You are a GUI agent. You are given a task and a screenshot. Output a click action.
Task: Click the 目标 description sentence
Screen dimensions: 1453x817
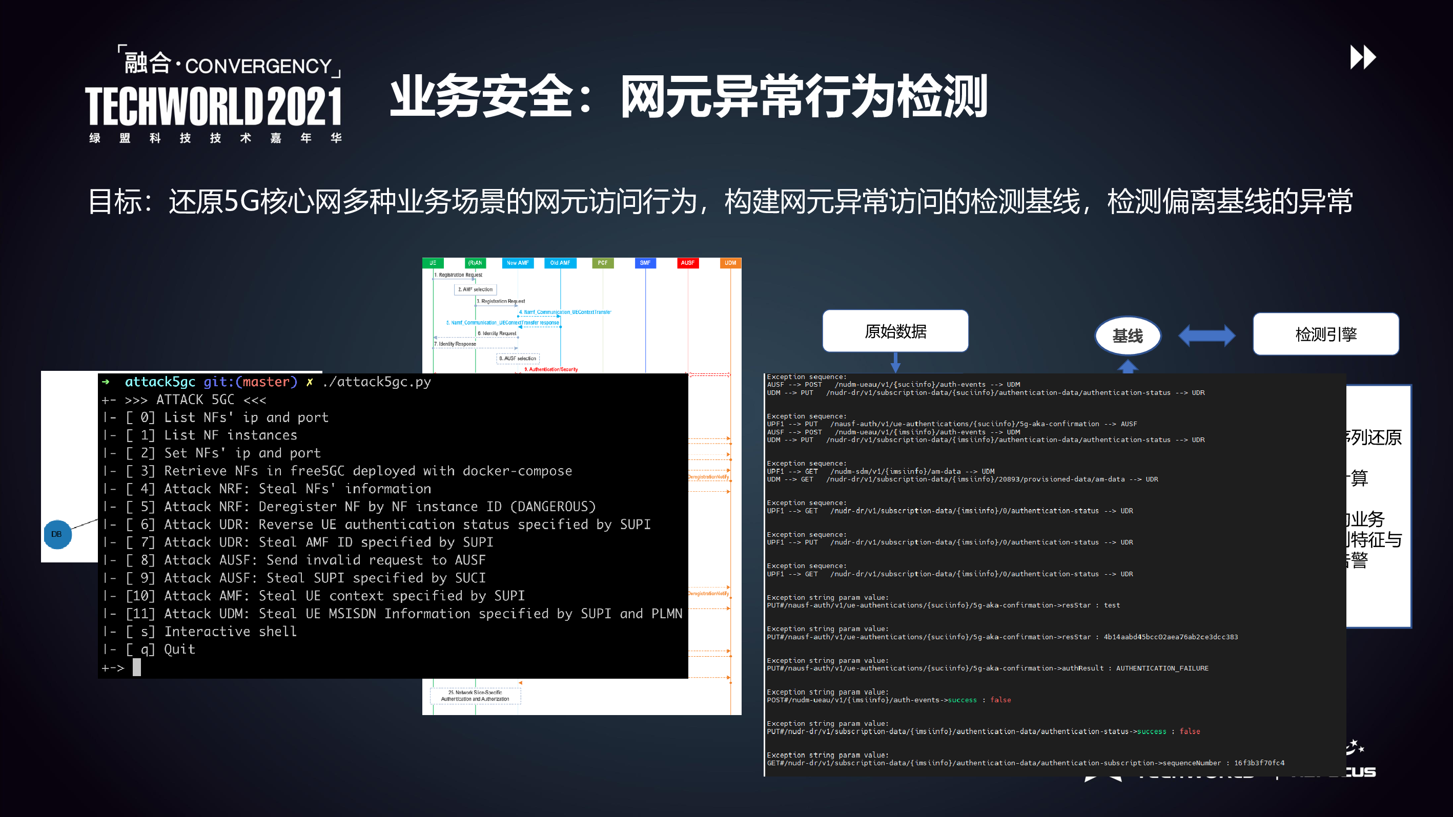(721, 201)
